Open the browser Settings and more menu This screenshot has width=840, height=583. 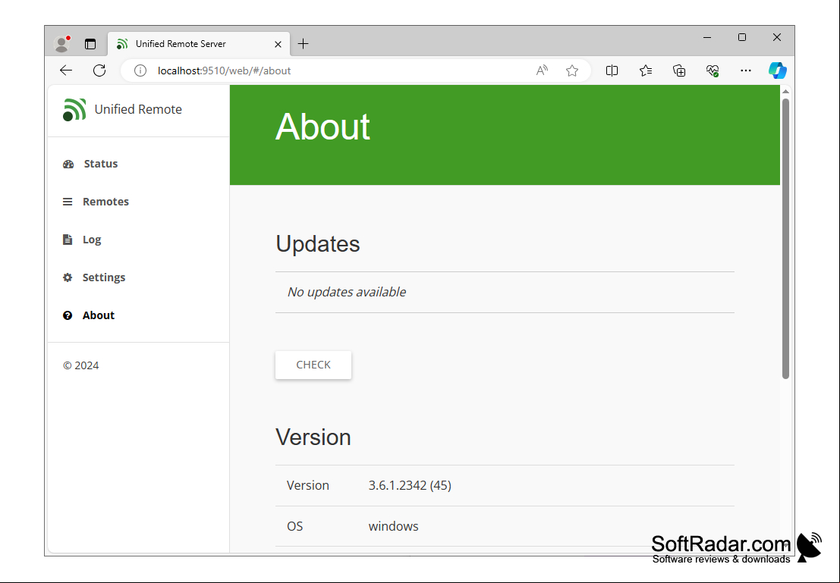coord(746,71)
